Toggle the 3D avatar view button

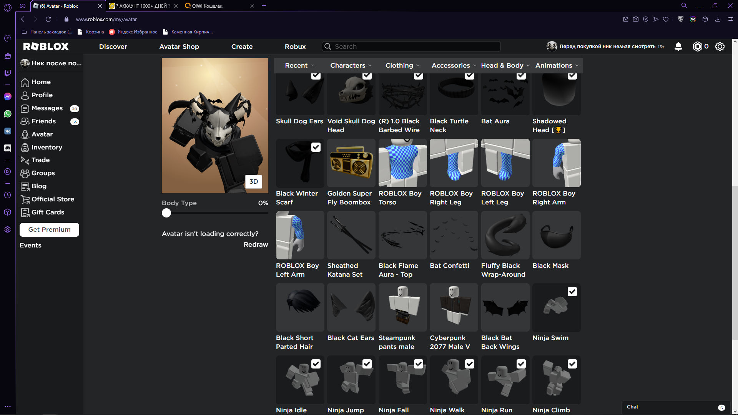coord(254,181)
